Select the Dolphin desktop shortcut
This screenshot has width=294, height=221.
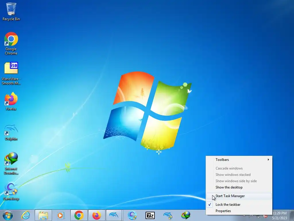pyautogui.click(x=11, y=132)
